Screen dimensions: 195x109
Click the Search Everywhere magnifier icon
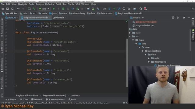coord(141,9)
